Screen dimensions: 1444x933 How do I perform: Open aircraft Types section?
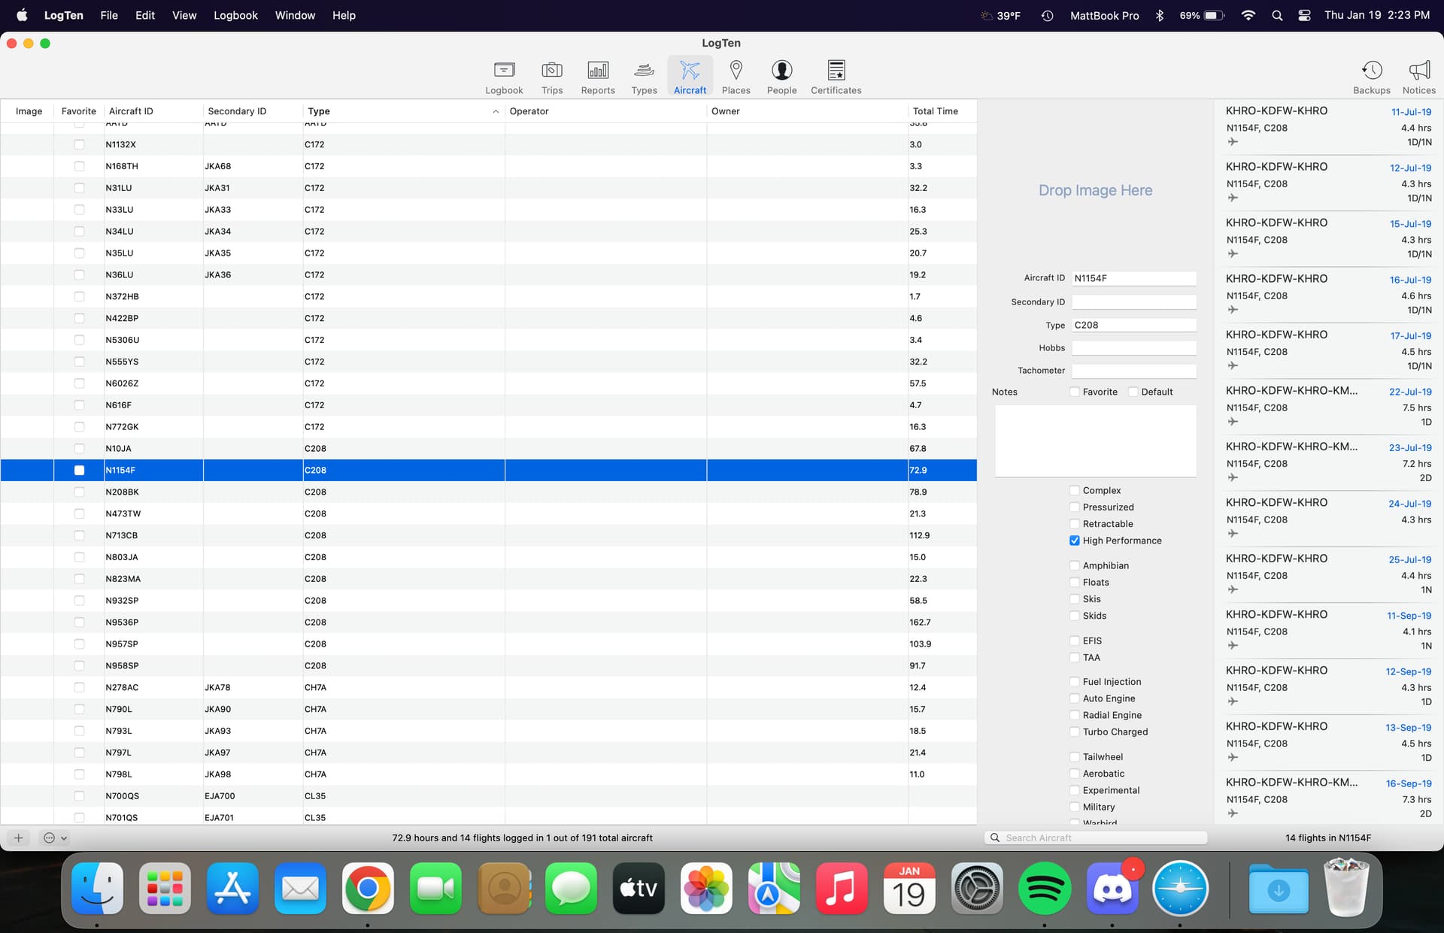point(644,77)
